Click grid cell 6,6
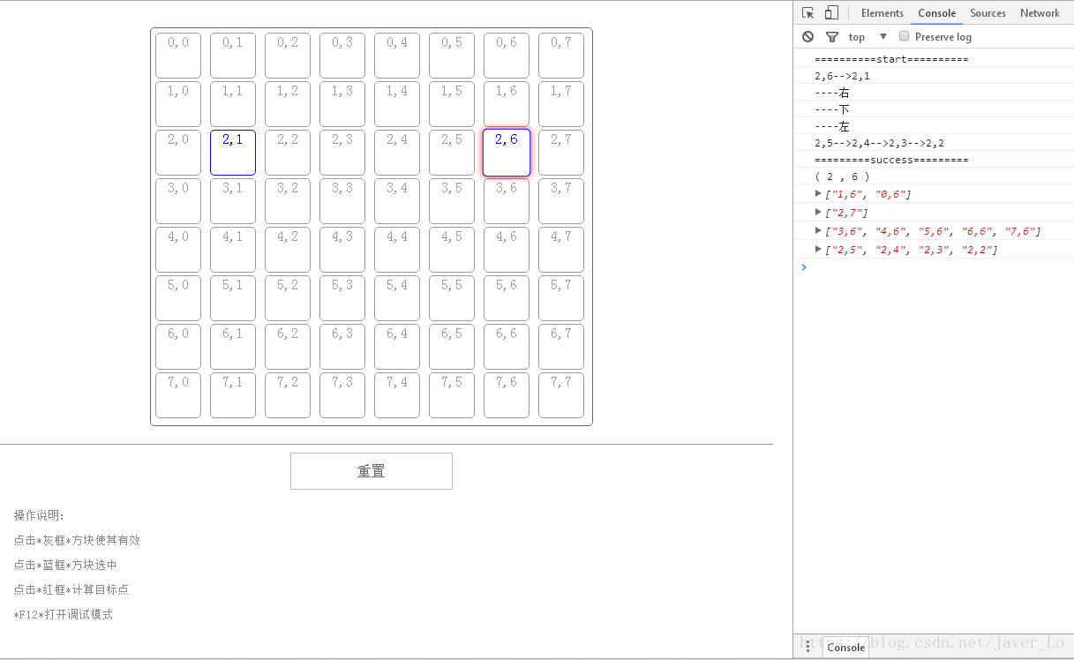The width and height of the screenshot is (1074, 660). click(x=507, y=347)
